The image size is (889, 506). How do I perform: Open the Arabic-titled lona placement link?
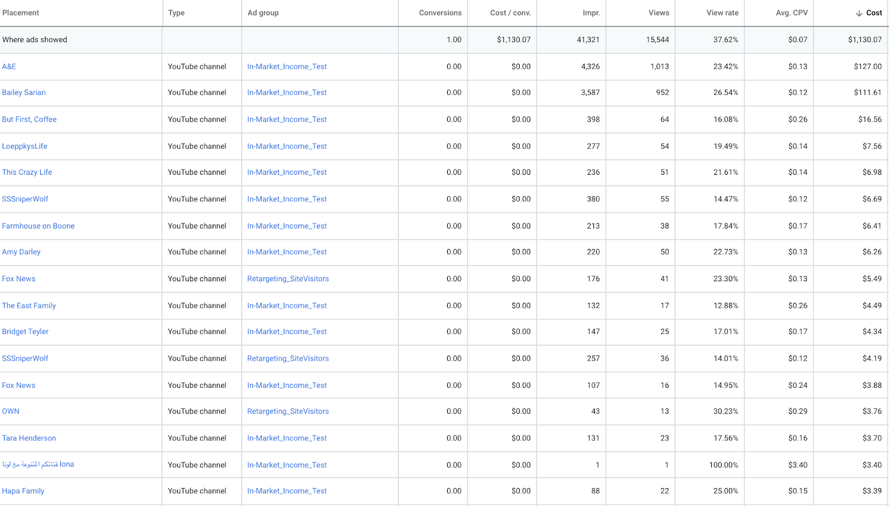click(x=38, y=464)
